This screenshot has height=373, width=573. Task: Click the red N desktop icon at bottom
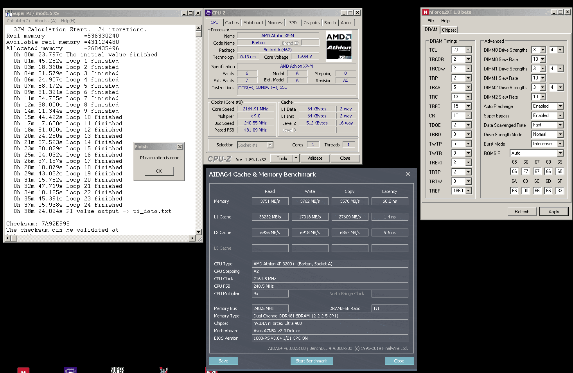(23, 370)
